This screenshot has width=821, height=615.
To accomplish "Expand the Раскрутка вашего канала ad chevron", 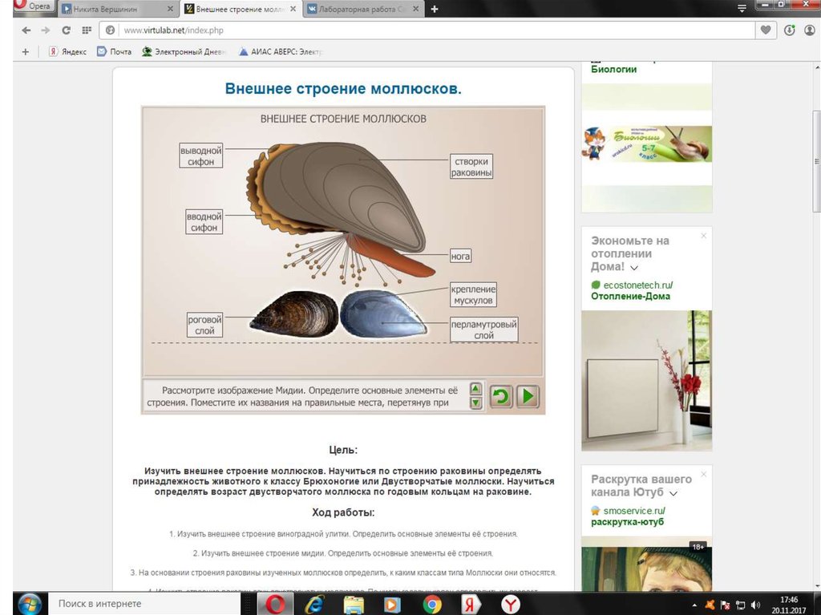I will tap(673, 493).
